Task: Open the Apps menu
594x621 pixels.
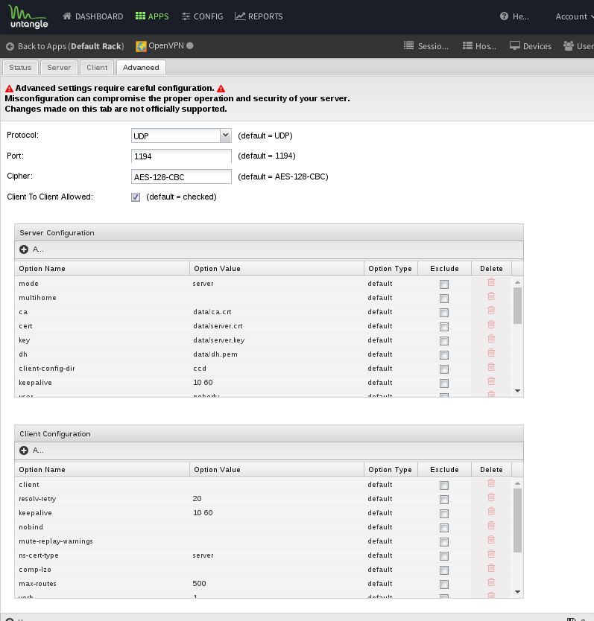Action: [x=152, y=16]
